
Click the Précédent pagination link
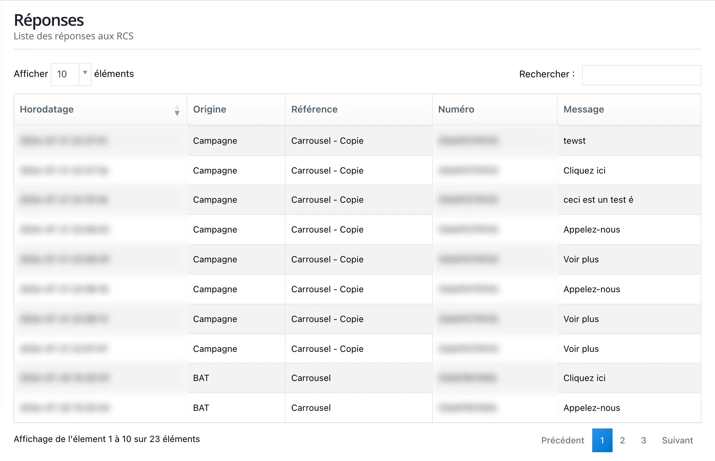pos(562,440)
